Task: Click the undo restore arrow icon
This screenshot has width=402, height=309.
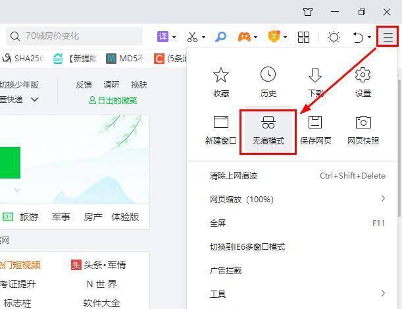Action: point(358,37)
